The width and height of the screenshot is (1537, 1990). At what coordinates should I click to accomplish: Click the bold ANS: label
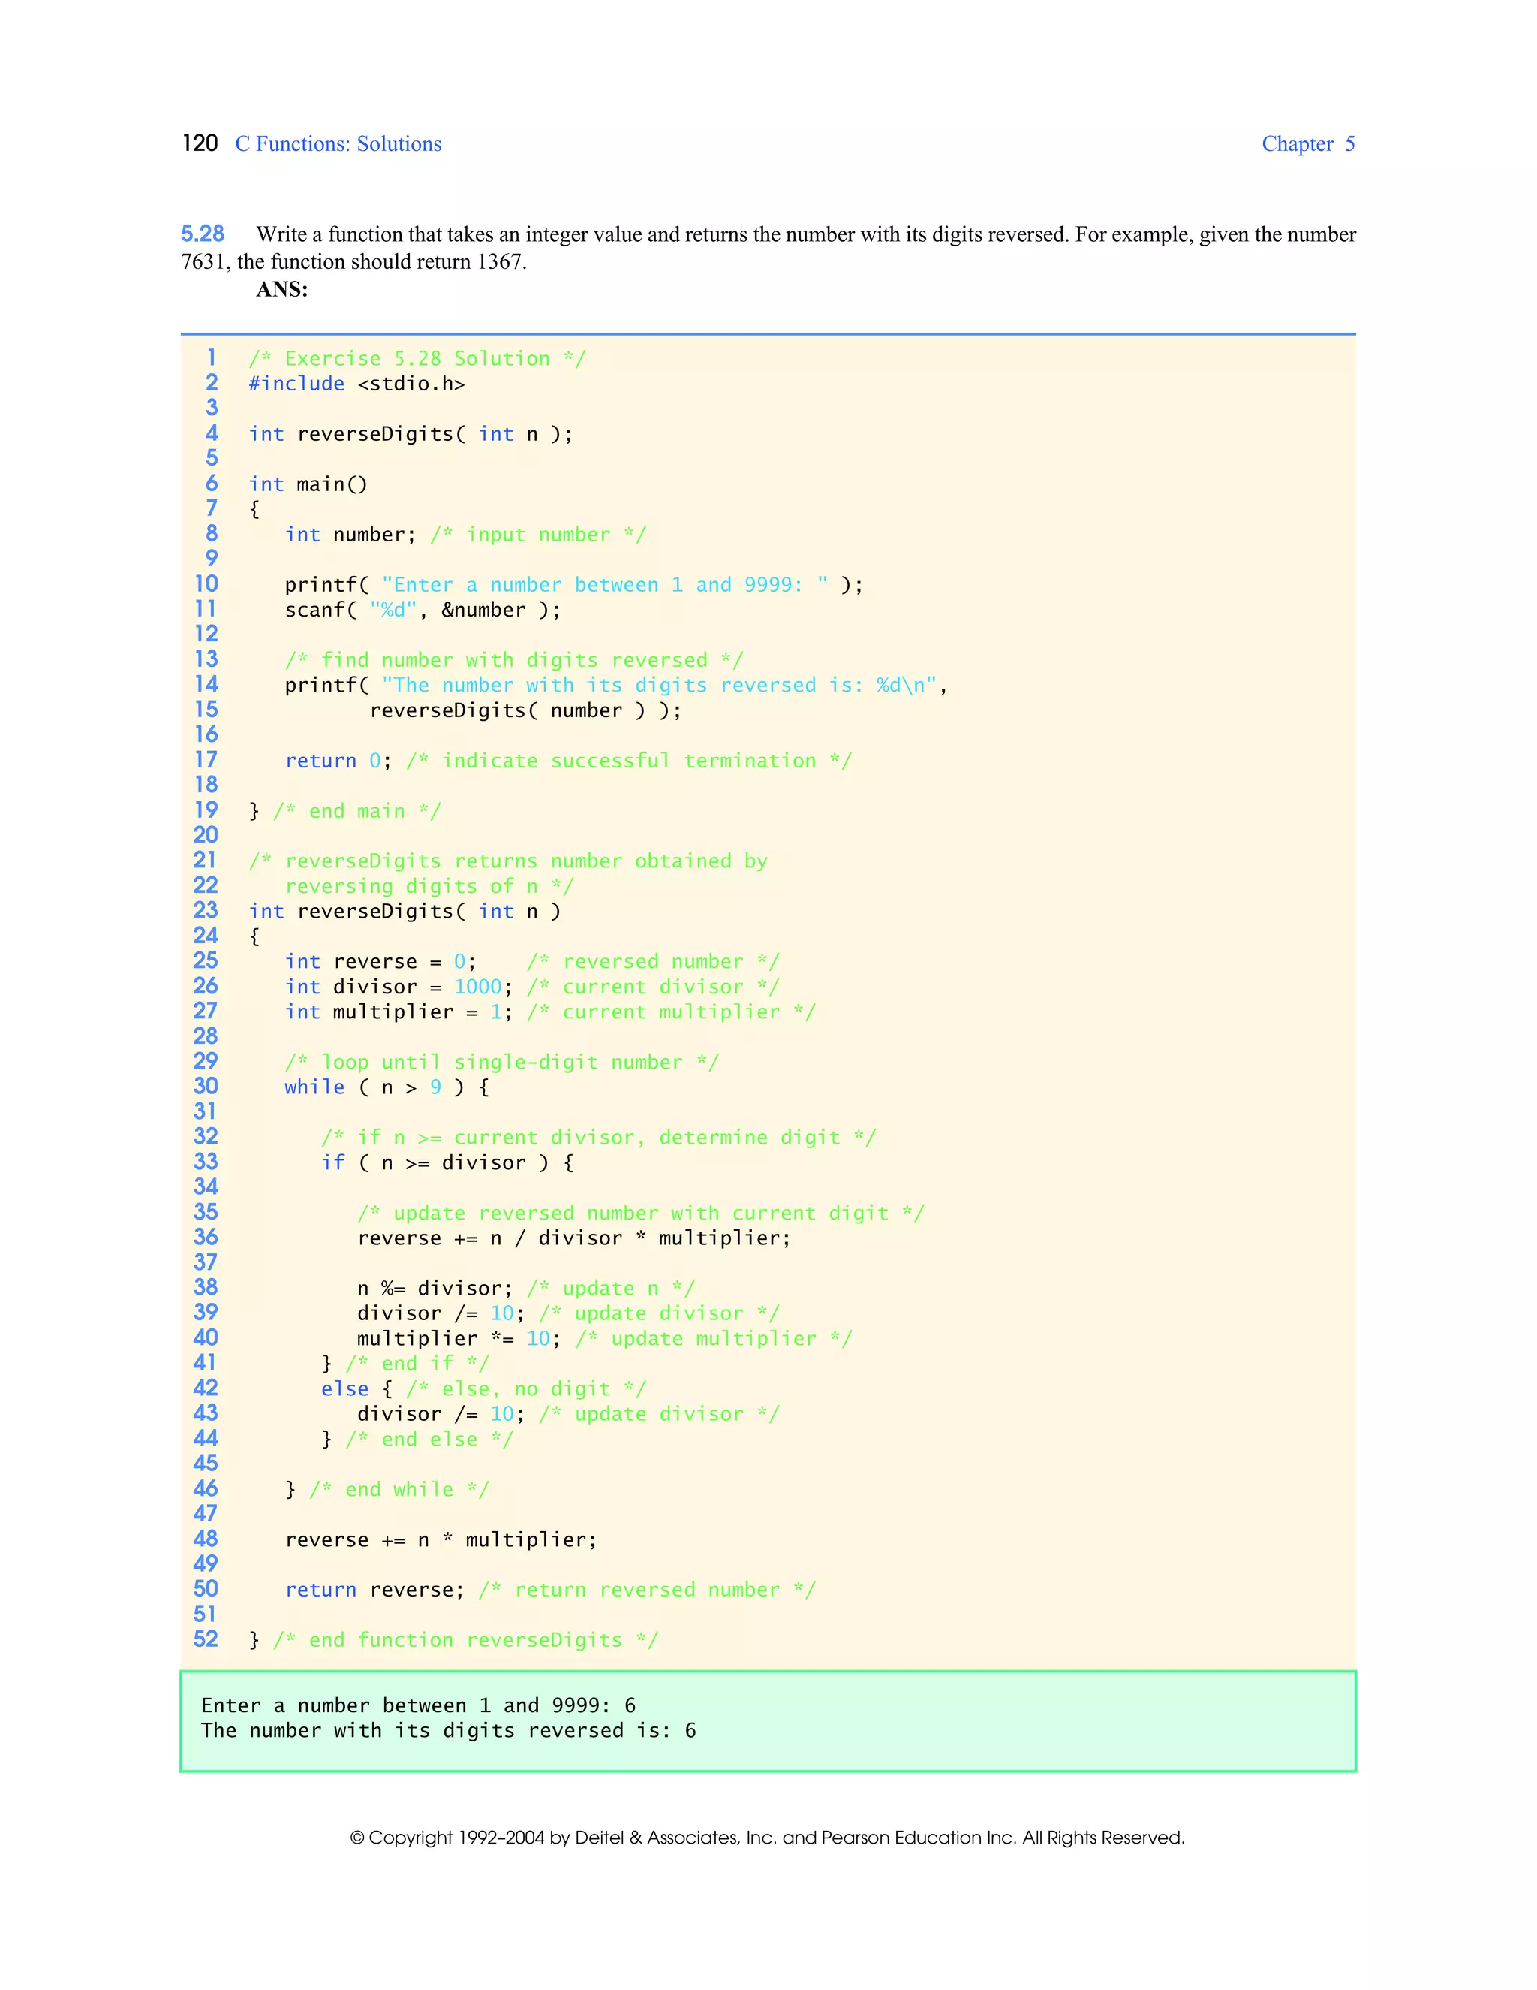281,290
